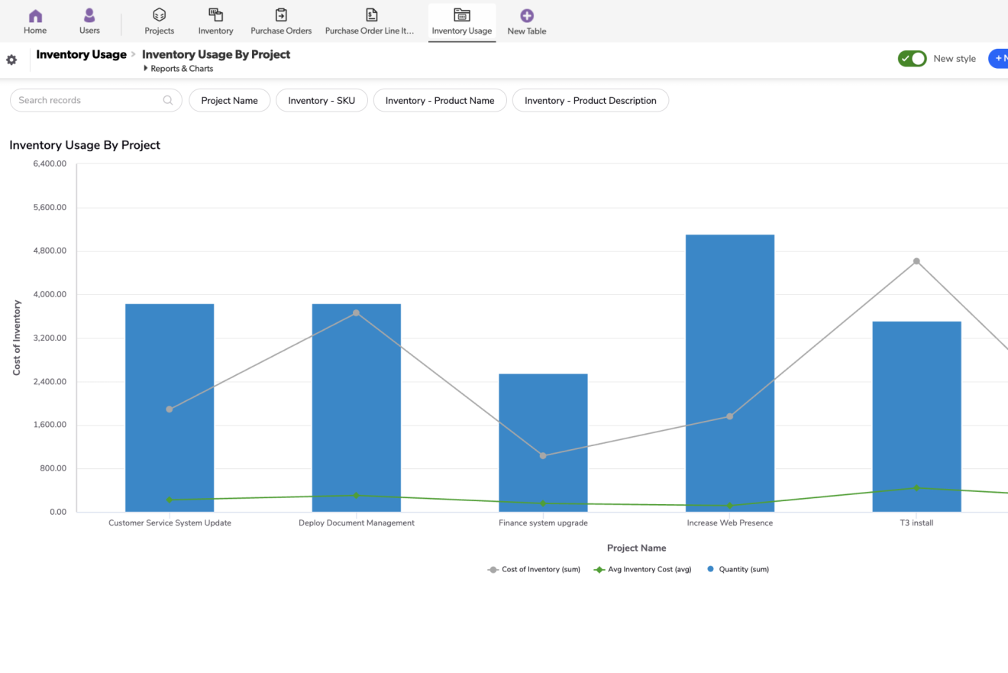Open the Project Name filter
The height and width of the screenshot is (673, 1008).
(x=229, y=101)
